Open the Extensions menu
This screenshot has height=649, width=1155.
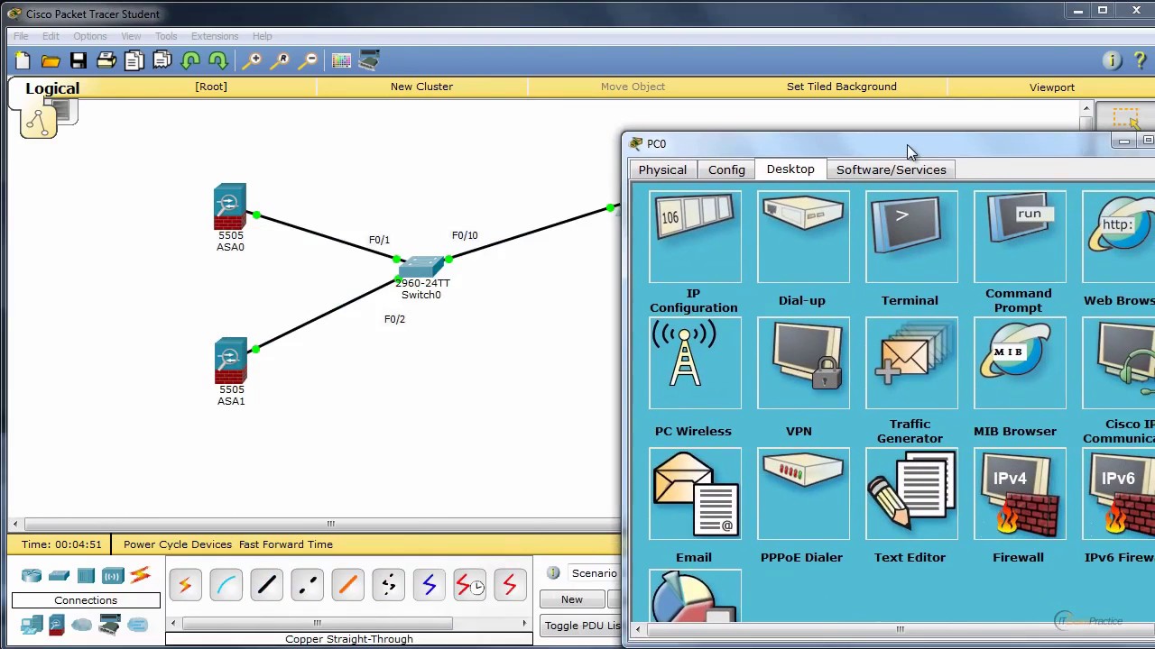[215, 36]
